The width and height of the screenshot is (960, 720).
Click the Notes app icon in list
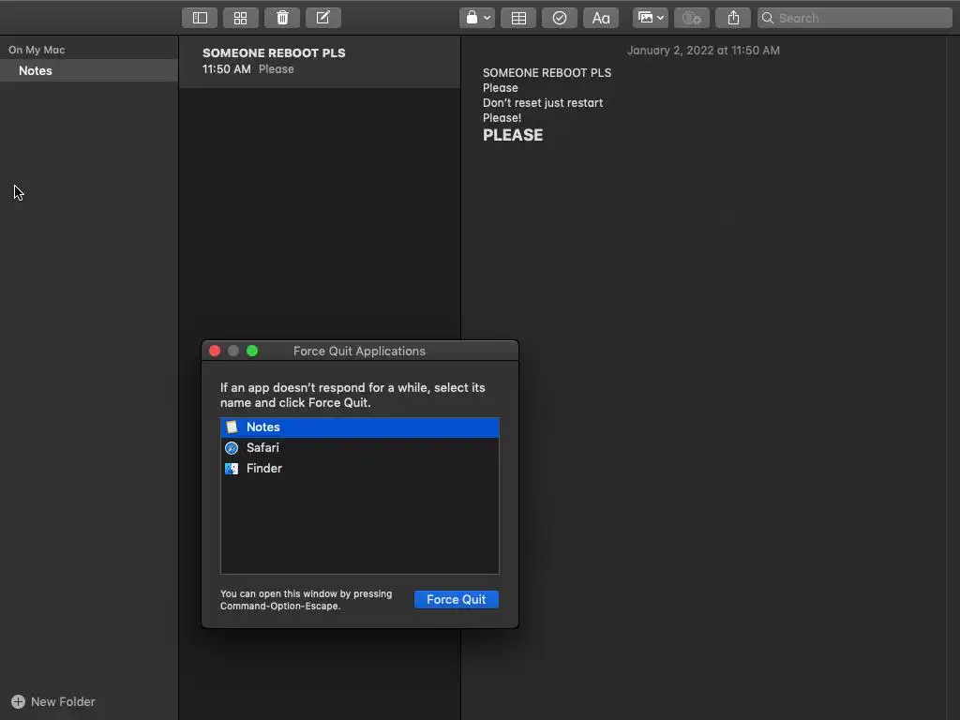click(232, 427)
